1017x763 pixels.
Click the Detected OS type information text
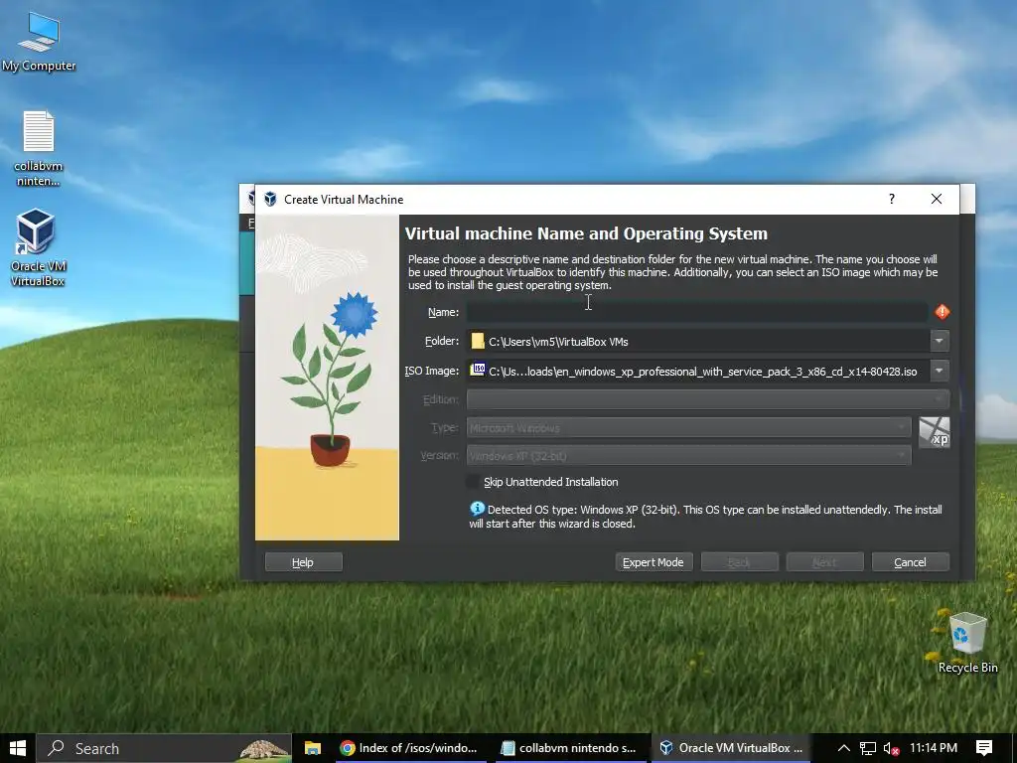pyautogui.click(x=706, y=517)
